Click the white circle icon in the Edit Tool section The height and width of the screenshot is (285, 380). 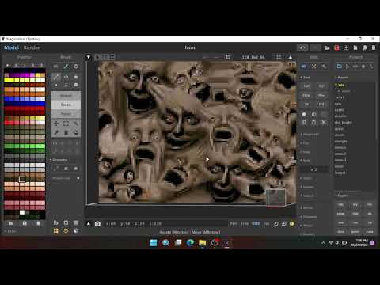tap(304, 114)
